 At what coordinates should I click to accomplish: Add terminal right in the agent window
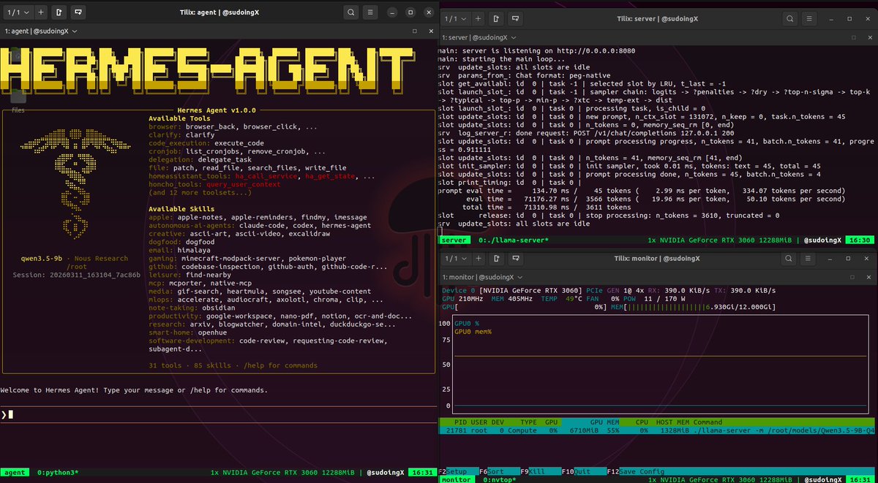[x=59, y=12]
